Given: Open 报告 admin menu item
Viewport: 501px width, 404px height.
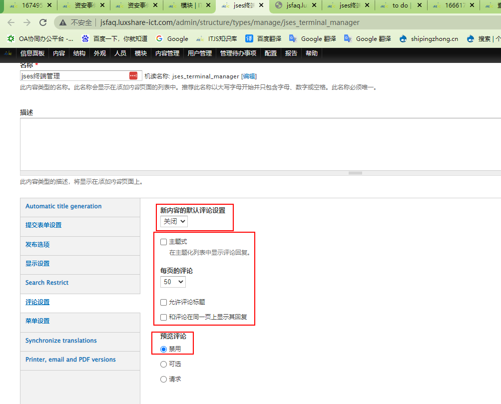Looking at the screenshot, I should click(x=291, y=53).
